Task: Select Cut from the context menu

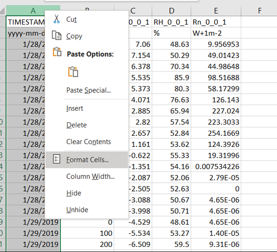Action: pyautogui.click(x=72, y=20)
